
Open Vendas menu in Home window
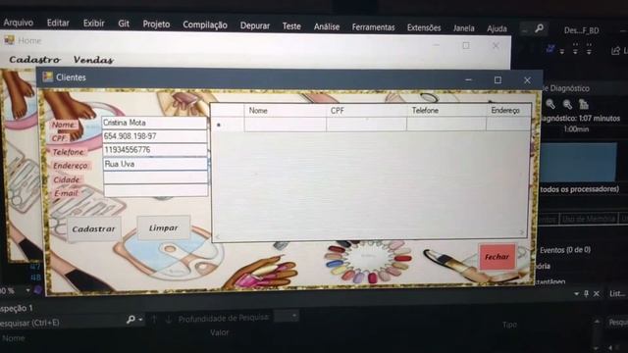[x=93, y=60]
